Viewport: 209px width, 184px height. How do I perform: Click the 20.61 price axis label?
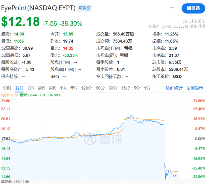(x=5, y=119)
